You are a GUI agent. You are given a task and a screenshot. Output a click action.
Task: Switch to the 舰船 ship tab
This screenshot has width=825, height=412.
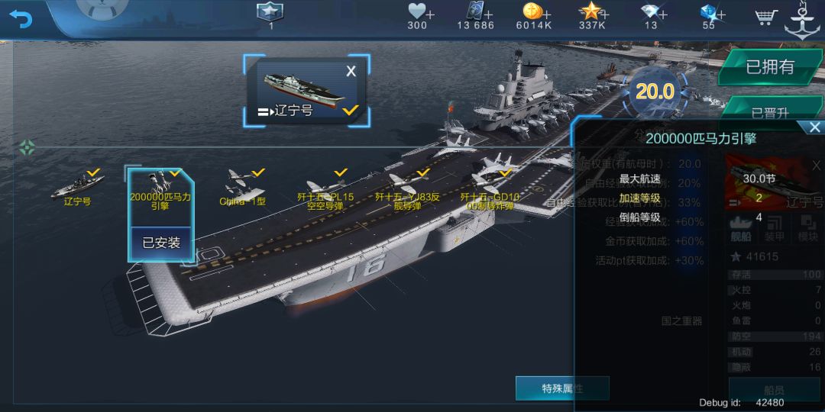tap(741, 229)
